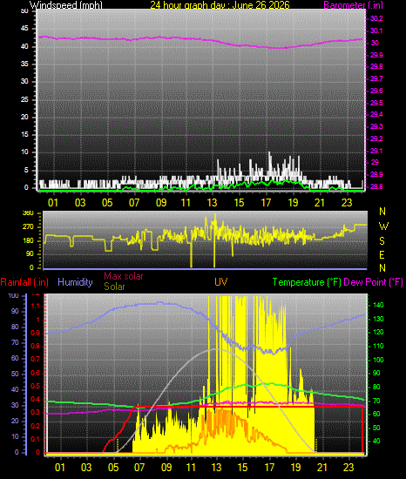Click '80' on the blue humidity axis

click(x=15, y=327)
